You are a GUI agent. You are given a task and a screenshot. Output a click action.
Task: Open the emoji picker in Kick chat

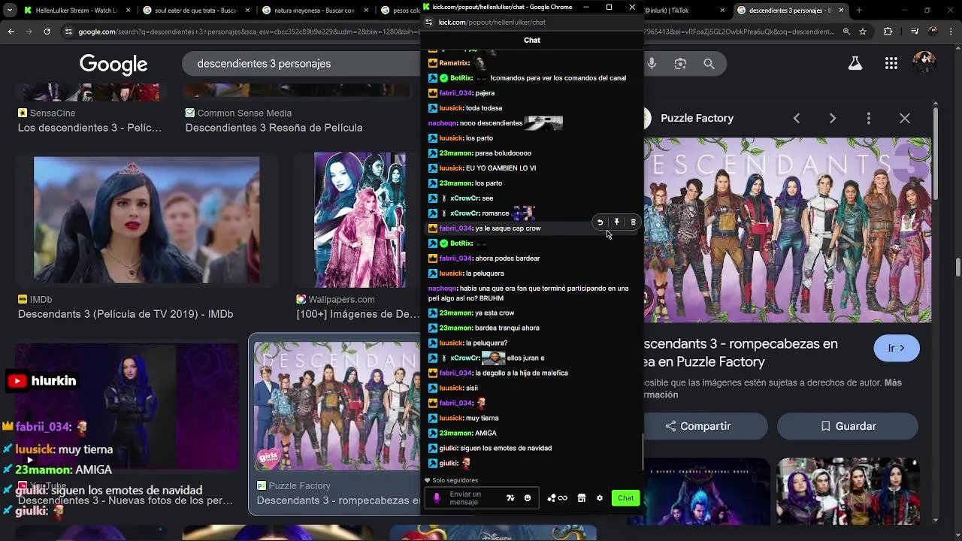tap(528, 498)
